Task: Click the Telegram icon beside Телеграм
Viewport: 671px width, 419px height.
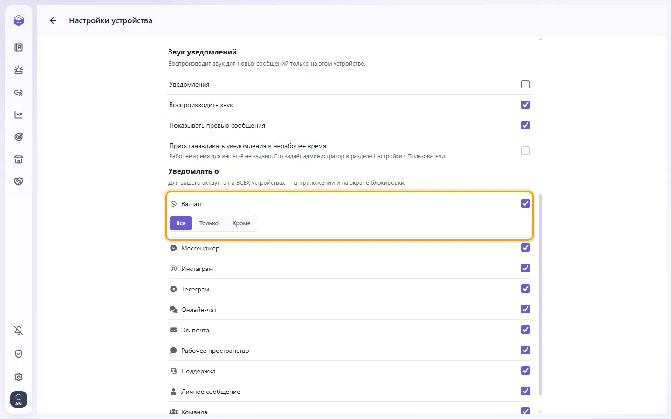Action: tap(173, 289)
